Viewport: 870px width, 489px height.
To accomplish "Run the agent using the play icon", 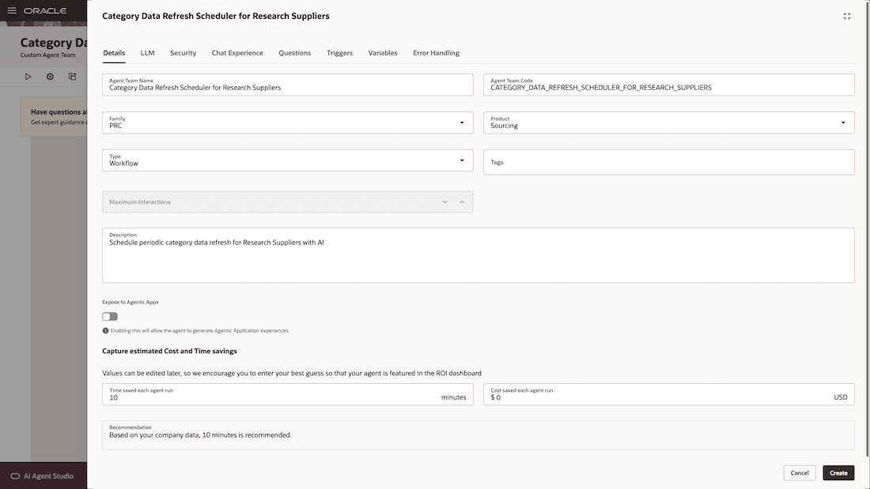I will click(28, 76).
